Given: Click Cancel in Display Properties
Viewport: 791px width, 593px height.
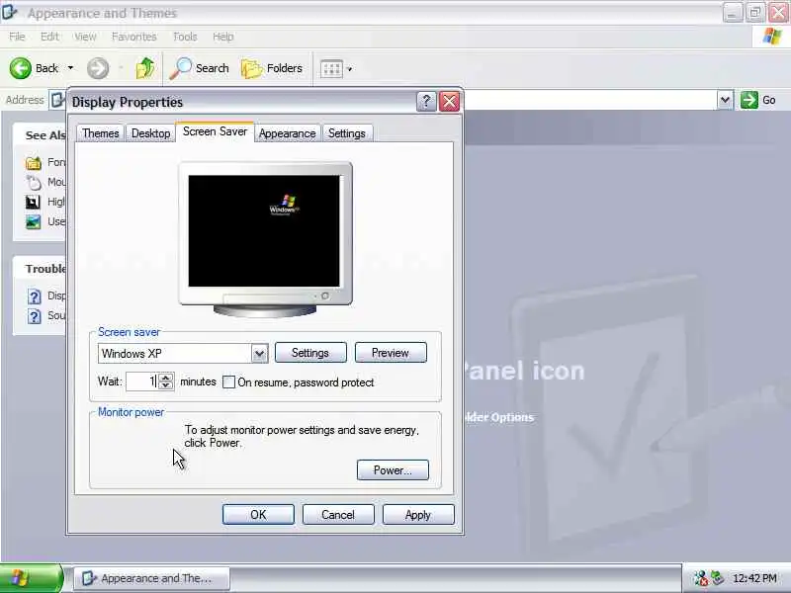Looking at the screenshot, I should [338, 515].
